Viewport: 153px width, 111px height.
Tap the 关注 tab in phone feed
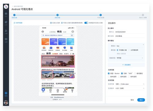point(43,54)
